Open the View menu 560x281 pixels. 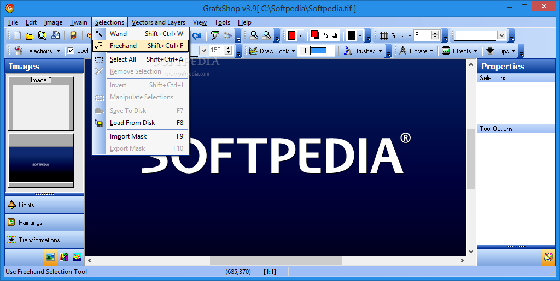tap(200, 22)
